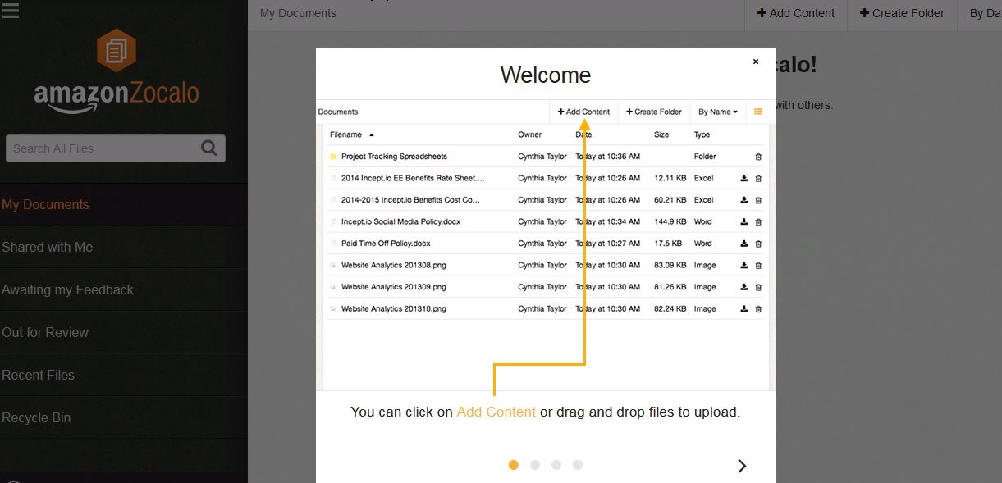
Task: Select the fourth Welcome pagination dot
Action: tap(578, 465)
